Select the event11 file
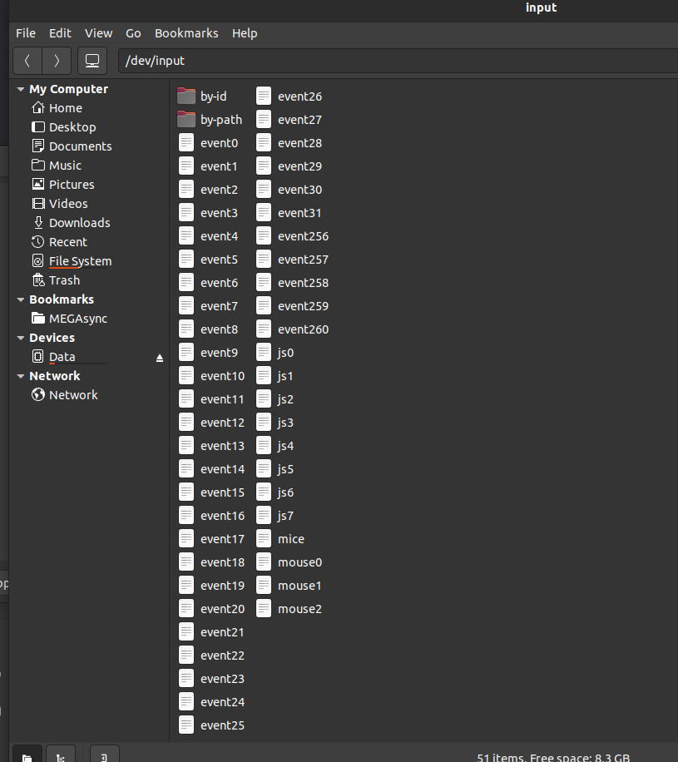Screen dimensions: 678x762 [211, 399]
